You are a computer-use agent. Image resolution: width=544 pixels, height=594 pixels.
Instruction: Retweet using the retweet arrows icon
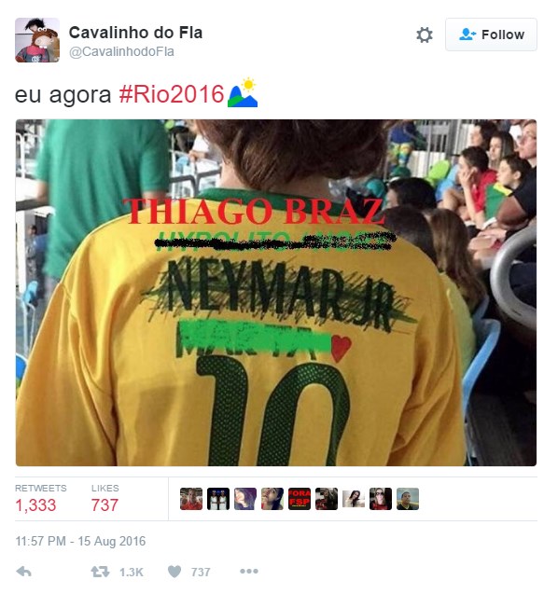(x=100, y=572)
